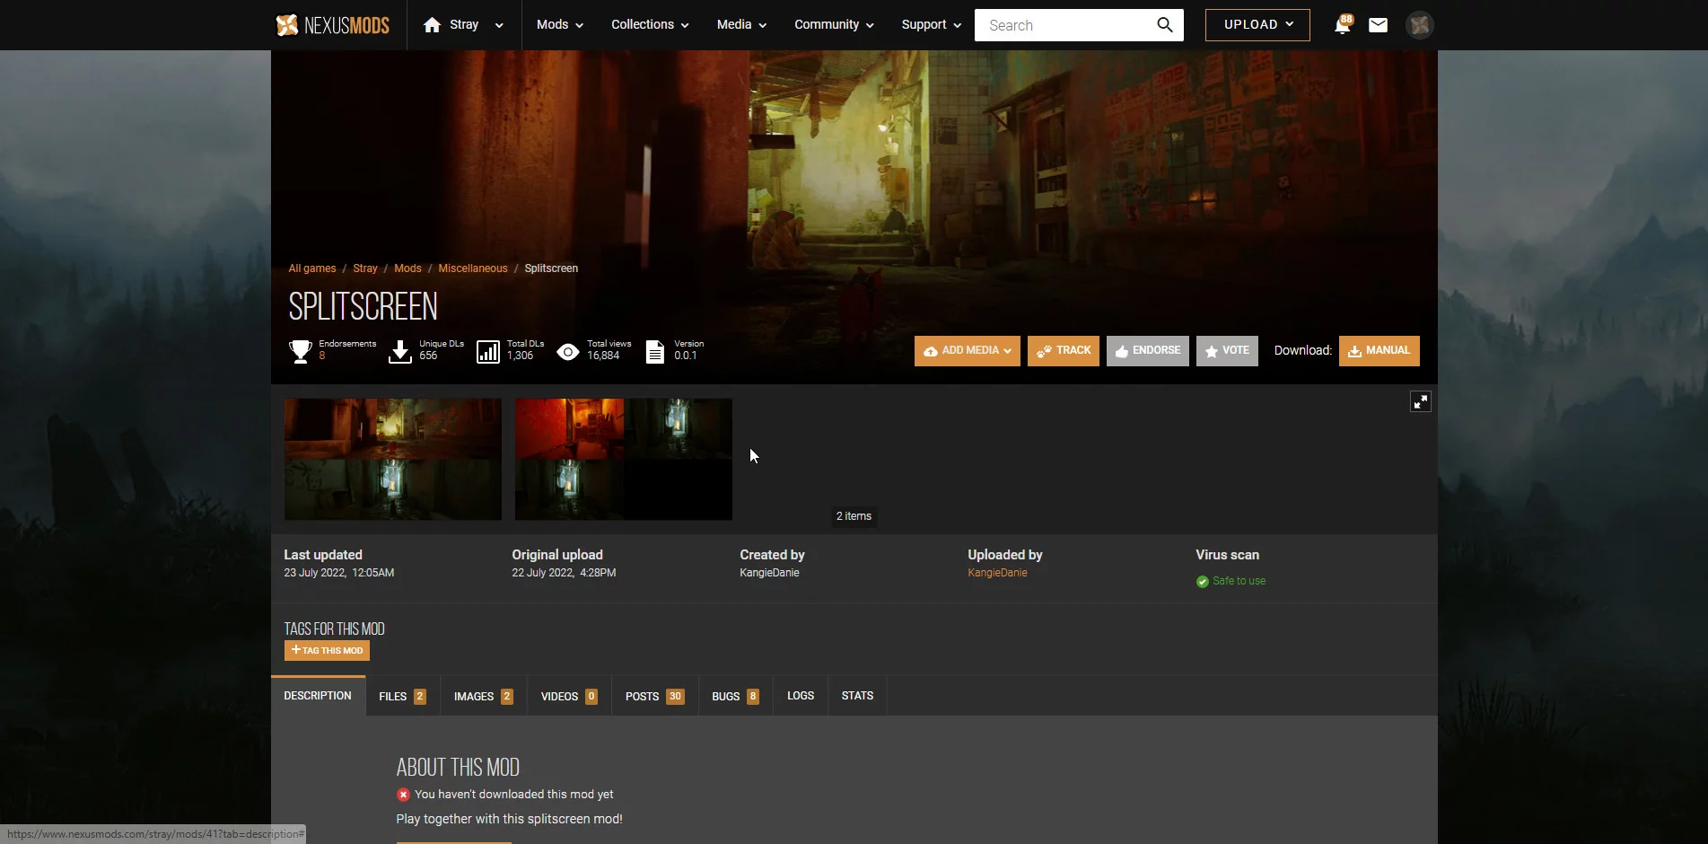The width and height of the screenshot is (1708, 844).
Task: Open the Support menu
Action: click(931, 25)
